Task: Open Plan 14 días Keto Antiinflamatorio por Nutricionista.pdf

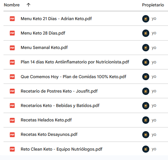Action: (75, 62)
